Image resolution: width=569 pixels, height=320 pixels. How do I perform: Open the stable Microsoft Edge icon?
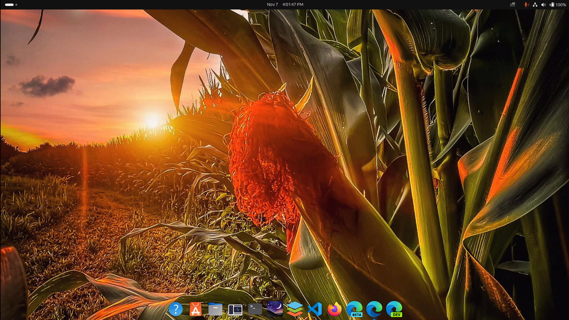374,309
